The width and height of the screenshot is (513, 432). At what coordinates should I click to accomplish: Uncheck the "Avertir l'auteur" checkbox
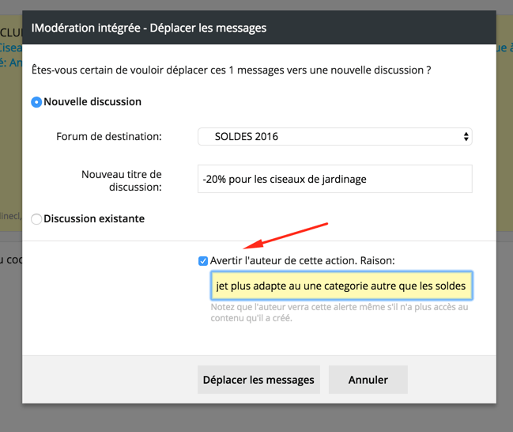pyautogui.click(x=203, y=260)
